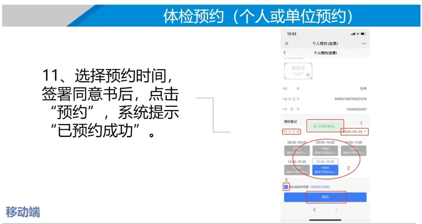Tap the 手机号 field showing 13345632401
The width and height of the screenshot is (422, 224).
click(325, 109)
